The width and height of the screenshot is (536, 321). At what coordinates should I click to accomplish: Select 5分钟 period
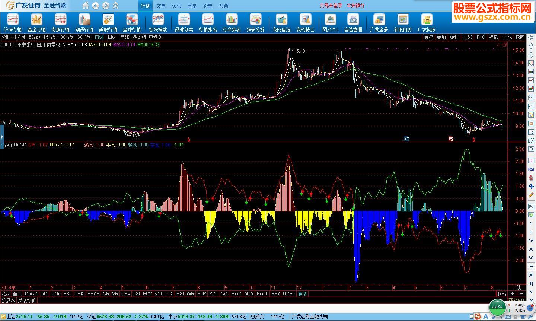click(x=34, y=37)
